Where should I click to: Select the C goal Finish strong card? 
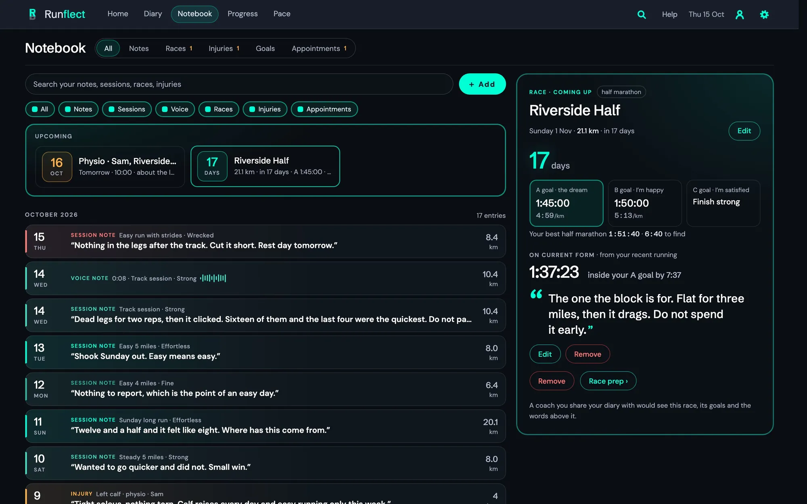pyautogui.click(x=723, y=203)
